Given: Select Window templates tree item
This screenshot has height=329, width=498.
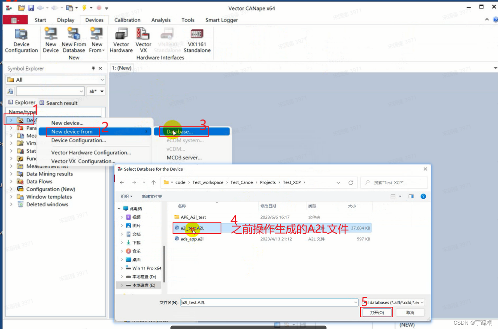Looking at the screenshot, I should pyautogui.click(x=49, y=197).
